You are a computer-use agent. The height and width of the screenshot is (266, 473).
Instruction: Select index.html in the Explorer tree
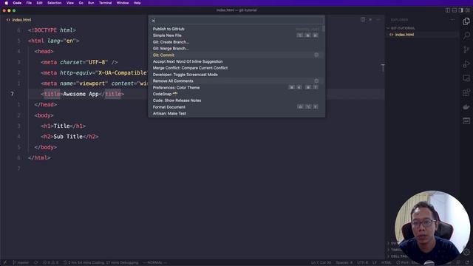pos(404,35)
